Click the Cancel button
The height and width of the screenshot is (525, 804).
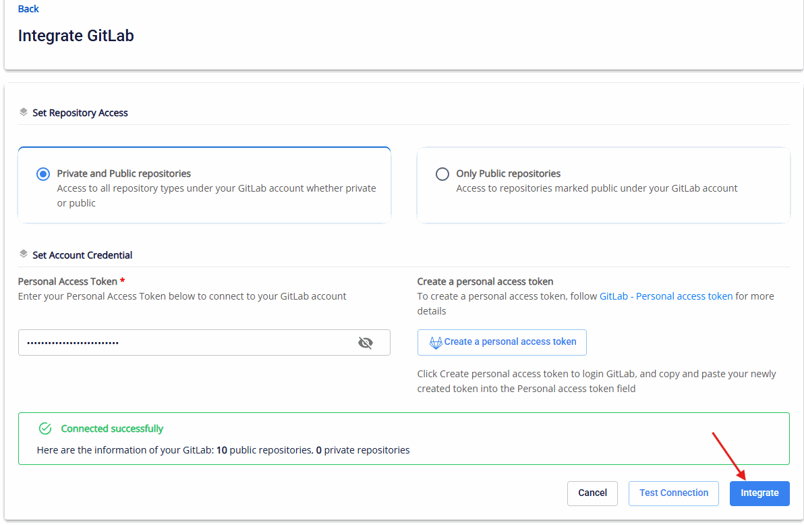(x=592, y=493)
